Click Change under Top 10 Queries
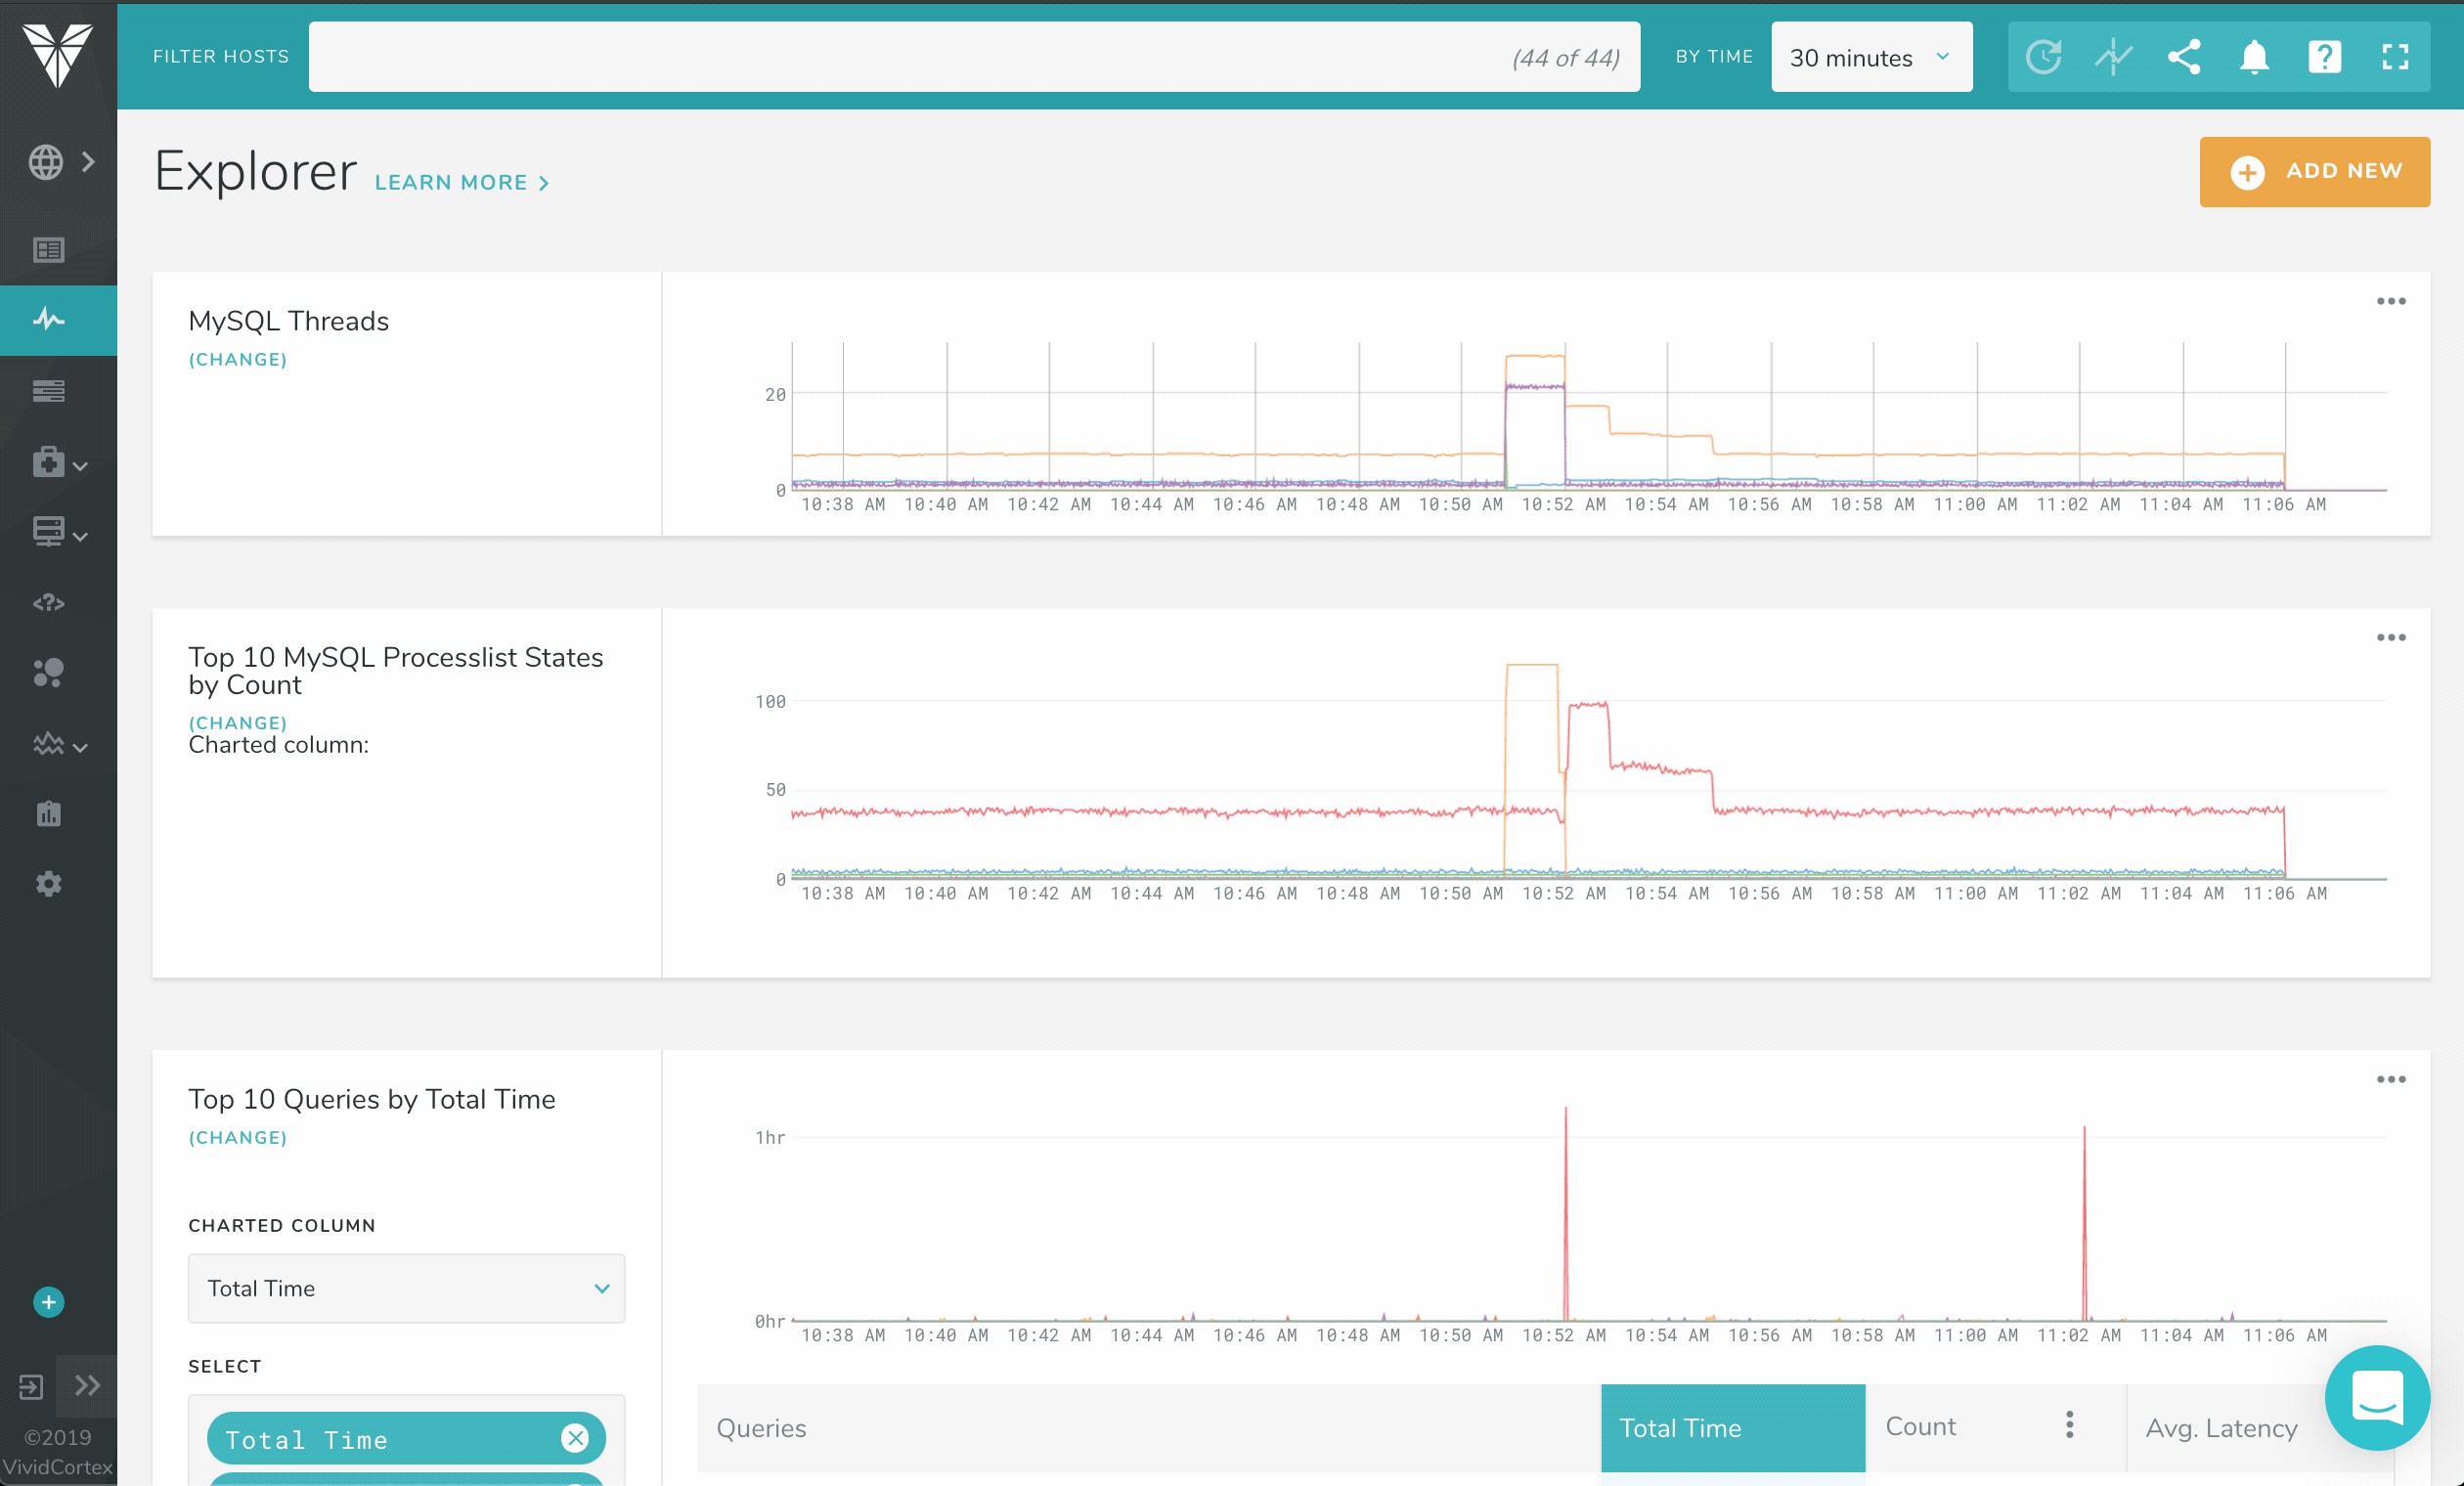This screenshot has width=2464, height=1486. click(x=238, y=1138)
